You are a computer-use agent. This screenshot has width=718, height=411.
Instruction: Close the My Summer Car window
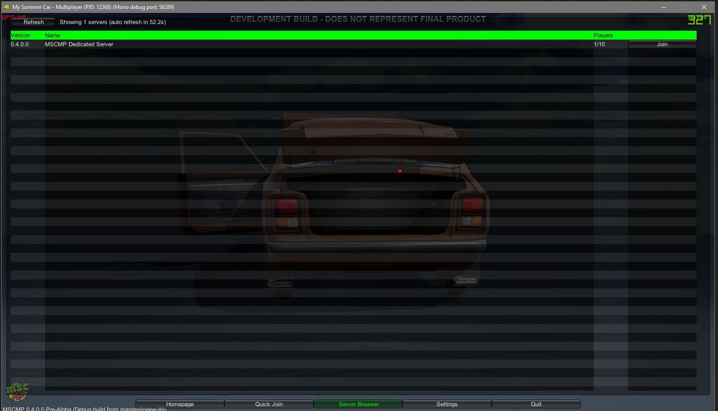(704, 7)
